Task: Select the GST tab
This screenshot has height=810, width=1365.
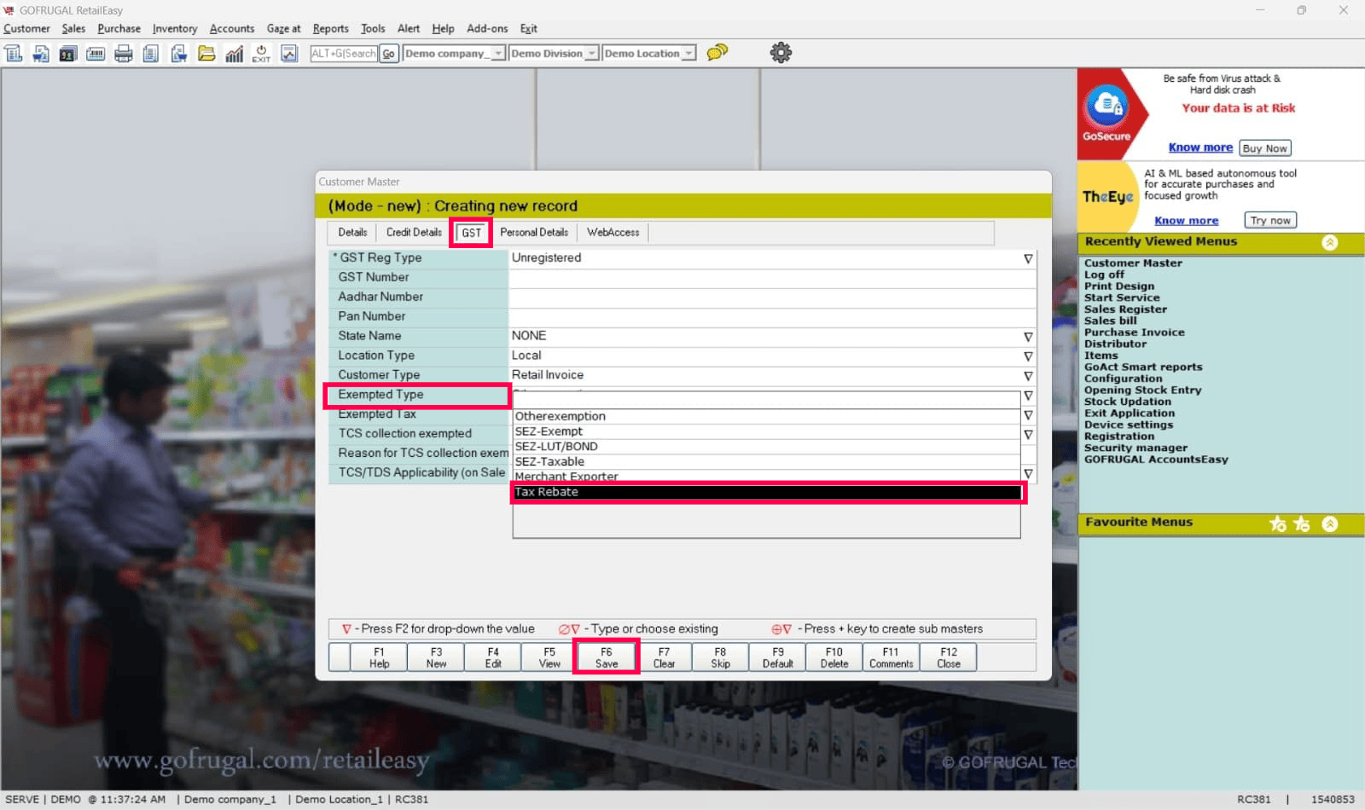Action: click(x=471, y=233)
